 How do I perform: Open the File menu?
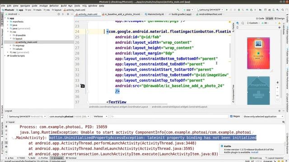tap(3, 6)
